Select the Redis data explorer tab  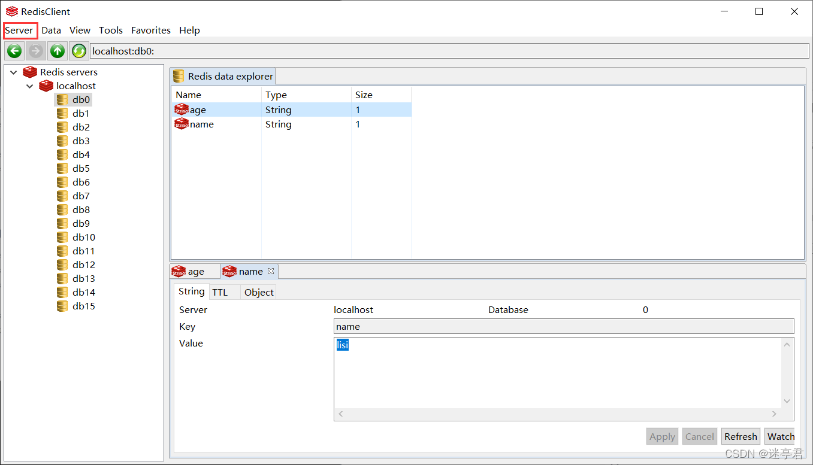(223, 76)
